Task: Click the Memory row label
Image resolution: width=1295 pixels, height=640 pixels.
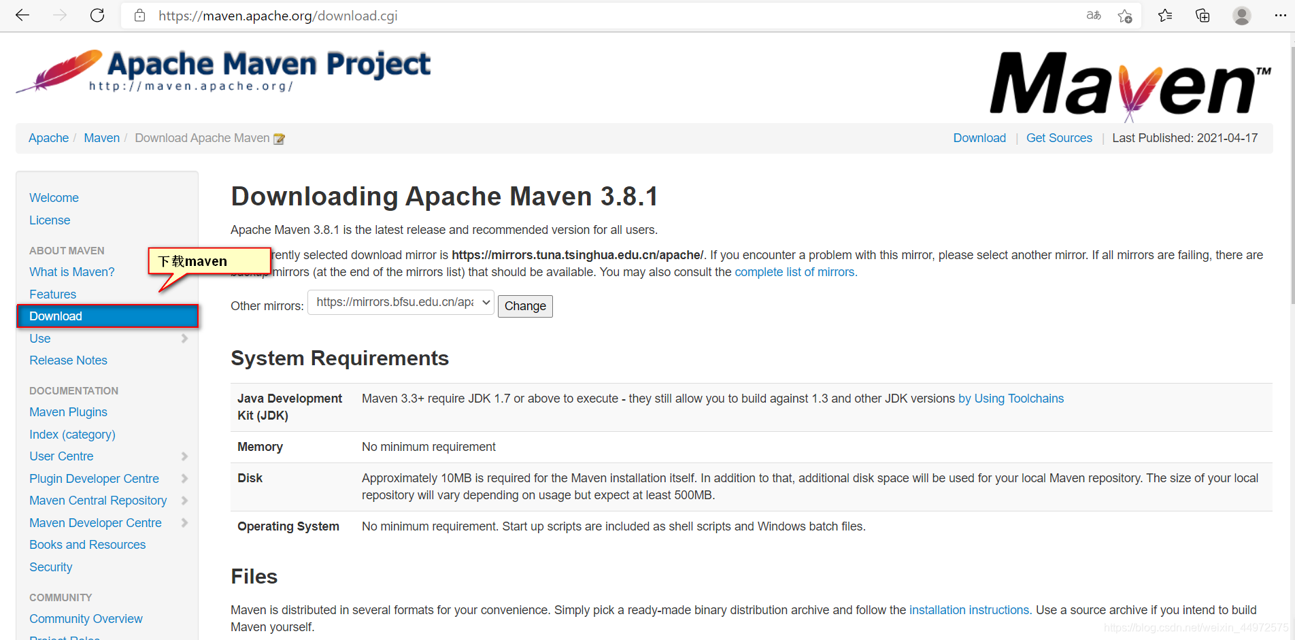Action: coord(260,447)
